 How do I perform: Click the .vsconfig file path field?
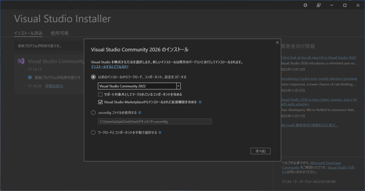click(x=154, y=122)
